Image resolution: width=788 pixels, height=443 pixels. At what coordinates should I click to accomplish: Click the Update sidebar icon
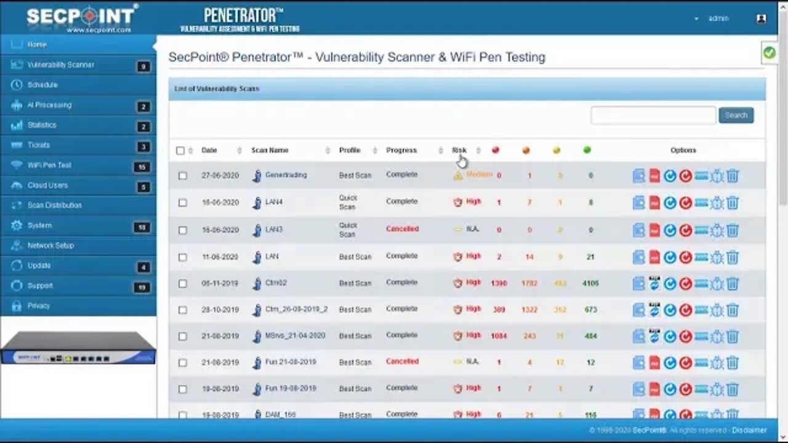(x=17, y=266)
